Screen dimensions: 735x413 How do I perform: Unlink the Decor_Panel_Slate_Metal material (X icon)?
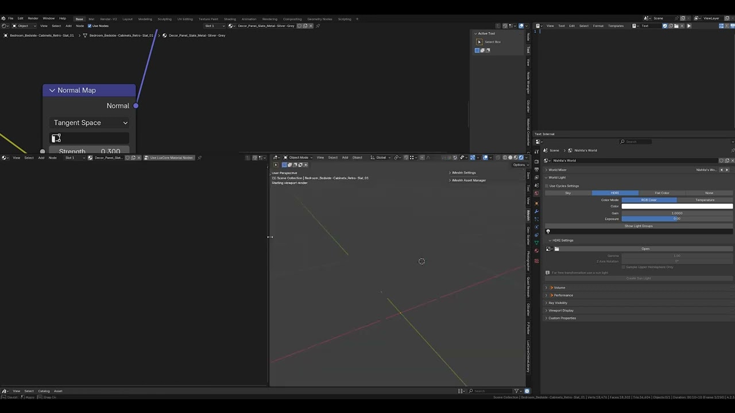pyautogui.click(x=311, y=26)
